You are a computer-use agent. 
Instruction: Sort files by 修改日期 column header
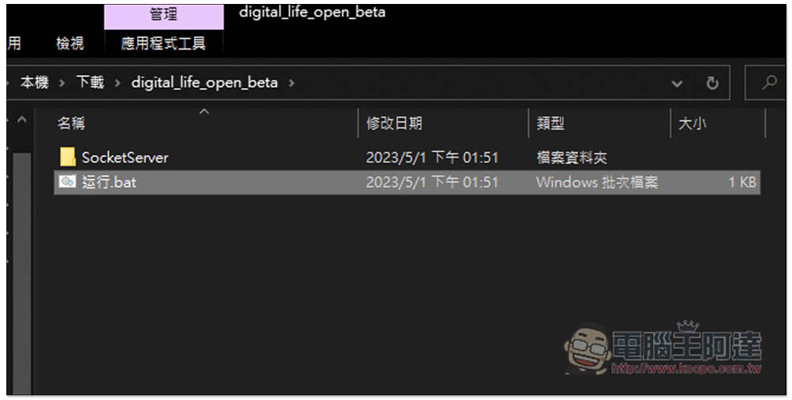[394, 124]
